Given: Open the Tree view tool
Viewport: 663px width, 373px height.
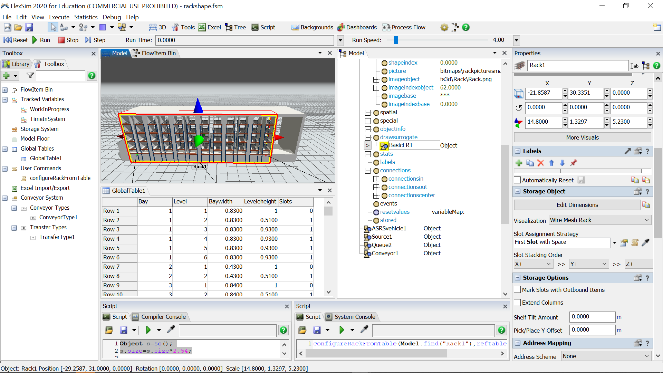Looking at the screenshot, I should click(235, 27).
